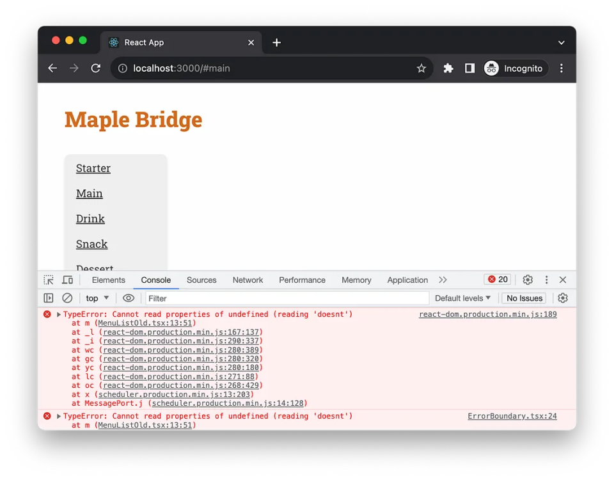Open DevTools customize three-dot menu
Screen dimensions: 614x480
546,280
